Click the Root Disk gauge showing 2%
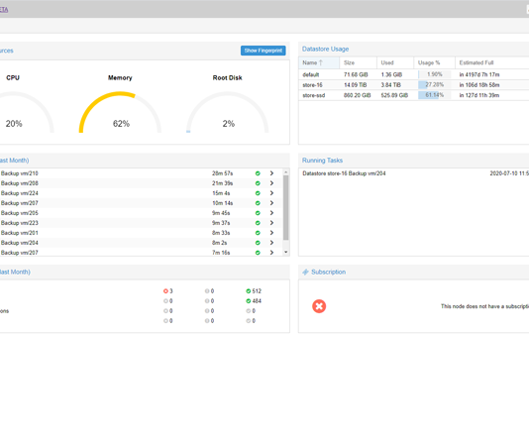Image resolution: width=529 pixels, height=446 pixels. coord(228,112)
